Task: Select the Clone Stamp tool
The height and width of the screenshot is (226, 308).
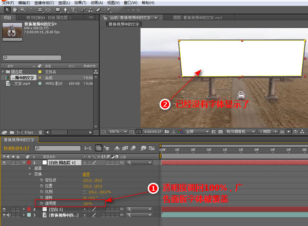Action: click(90, 10)
